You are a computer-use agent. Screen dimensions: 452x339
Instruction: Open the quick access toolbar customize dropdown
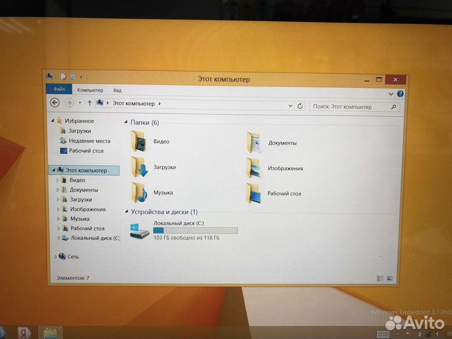[x=81, y=77]
